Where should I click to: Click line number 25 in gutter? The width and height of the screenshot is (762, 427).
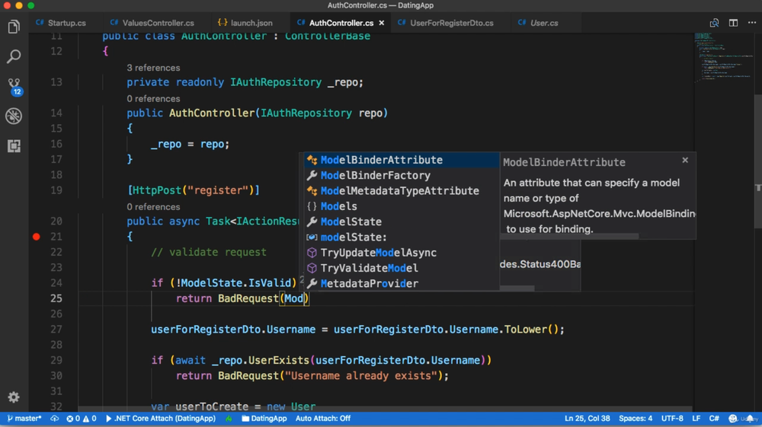click(x=56, y=298)
